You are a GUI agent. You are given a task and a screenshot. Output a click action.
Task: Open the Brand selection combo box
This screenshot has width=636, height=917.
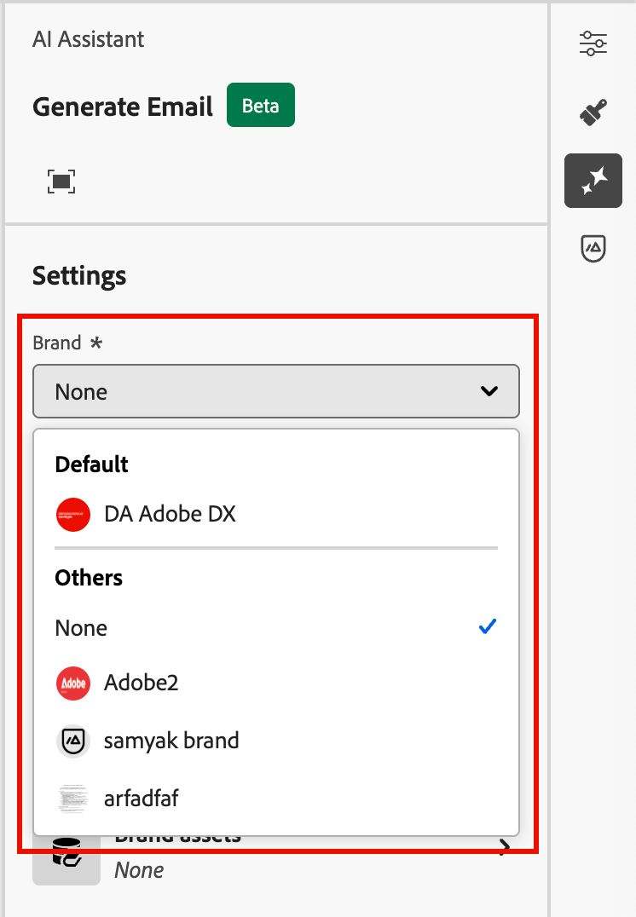276,391
